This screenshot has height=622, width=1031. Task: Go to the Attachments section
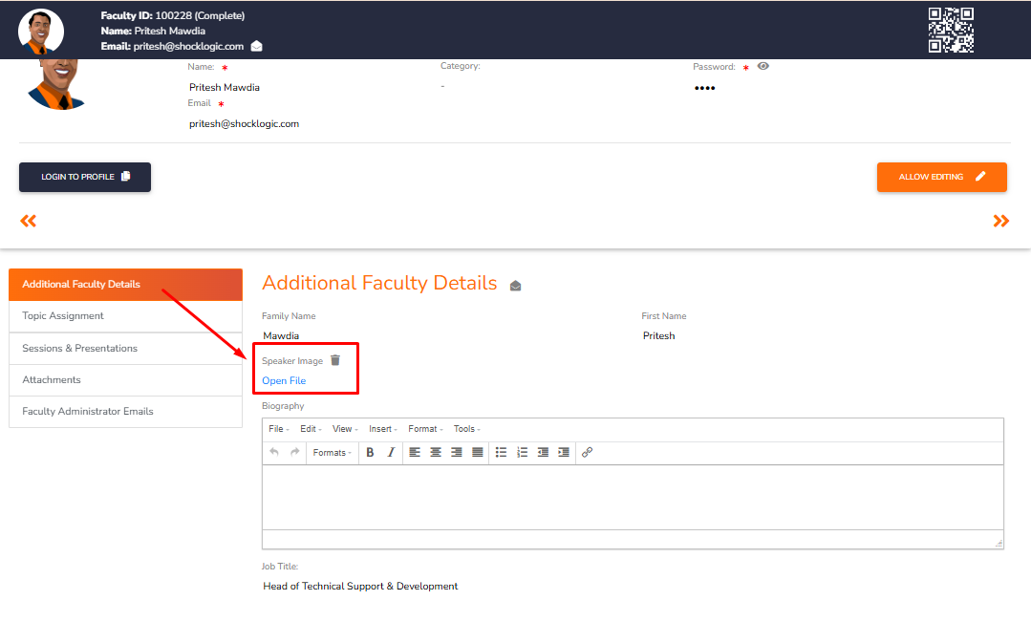125,380
